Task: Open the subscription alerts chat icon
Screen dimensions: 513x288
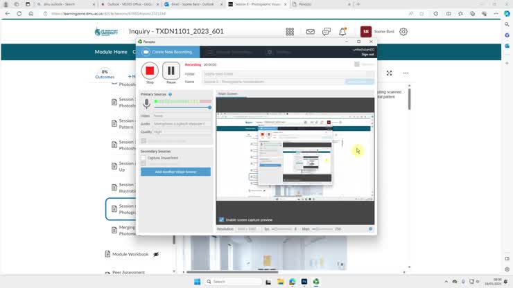Action: (327, 32)
